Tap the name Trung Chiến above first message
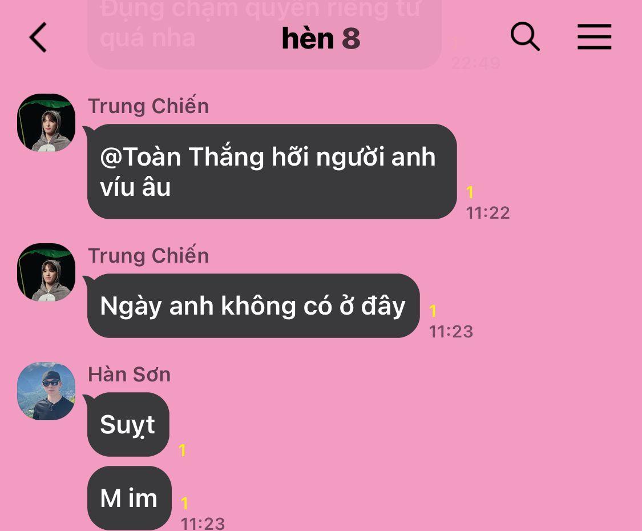 click(148, 106)
